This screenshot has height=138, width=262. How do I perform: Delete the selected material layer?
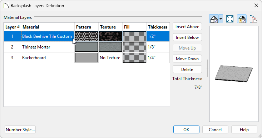[187, 69]
